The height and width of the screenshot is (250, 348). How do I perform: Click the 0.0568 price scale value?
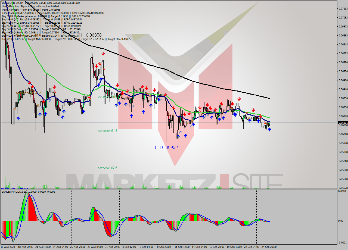(343, 170)
